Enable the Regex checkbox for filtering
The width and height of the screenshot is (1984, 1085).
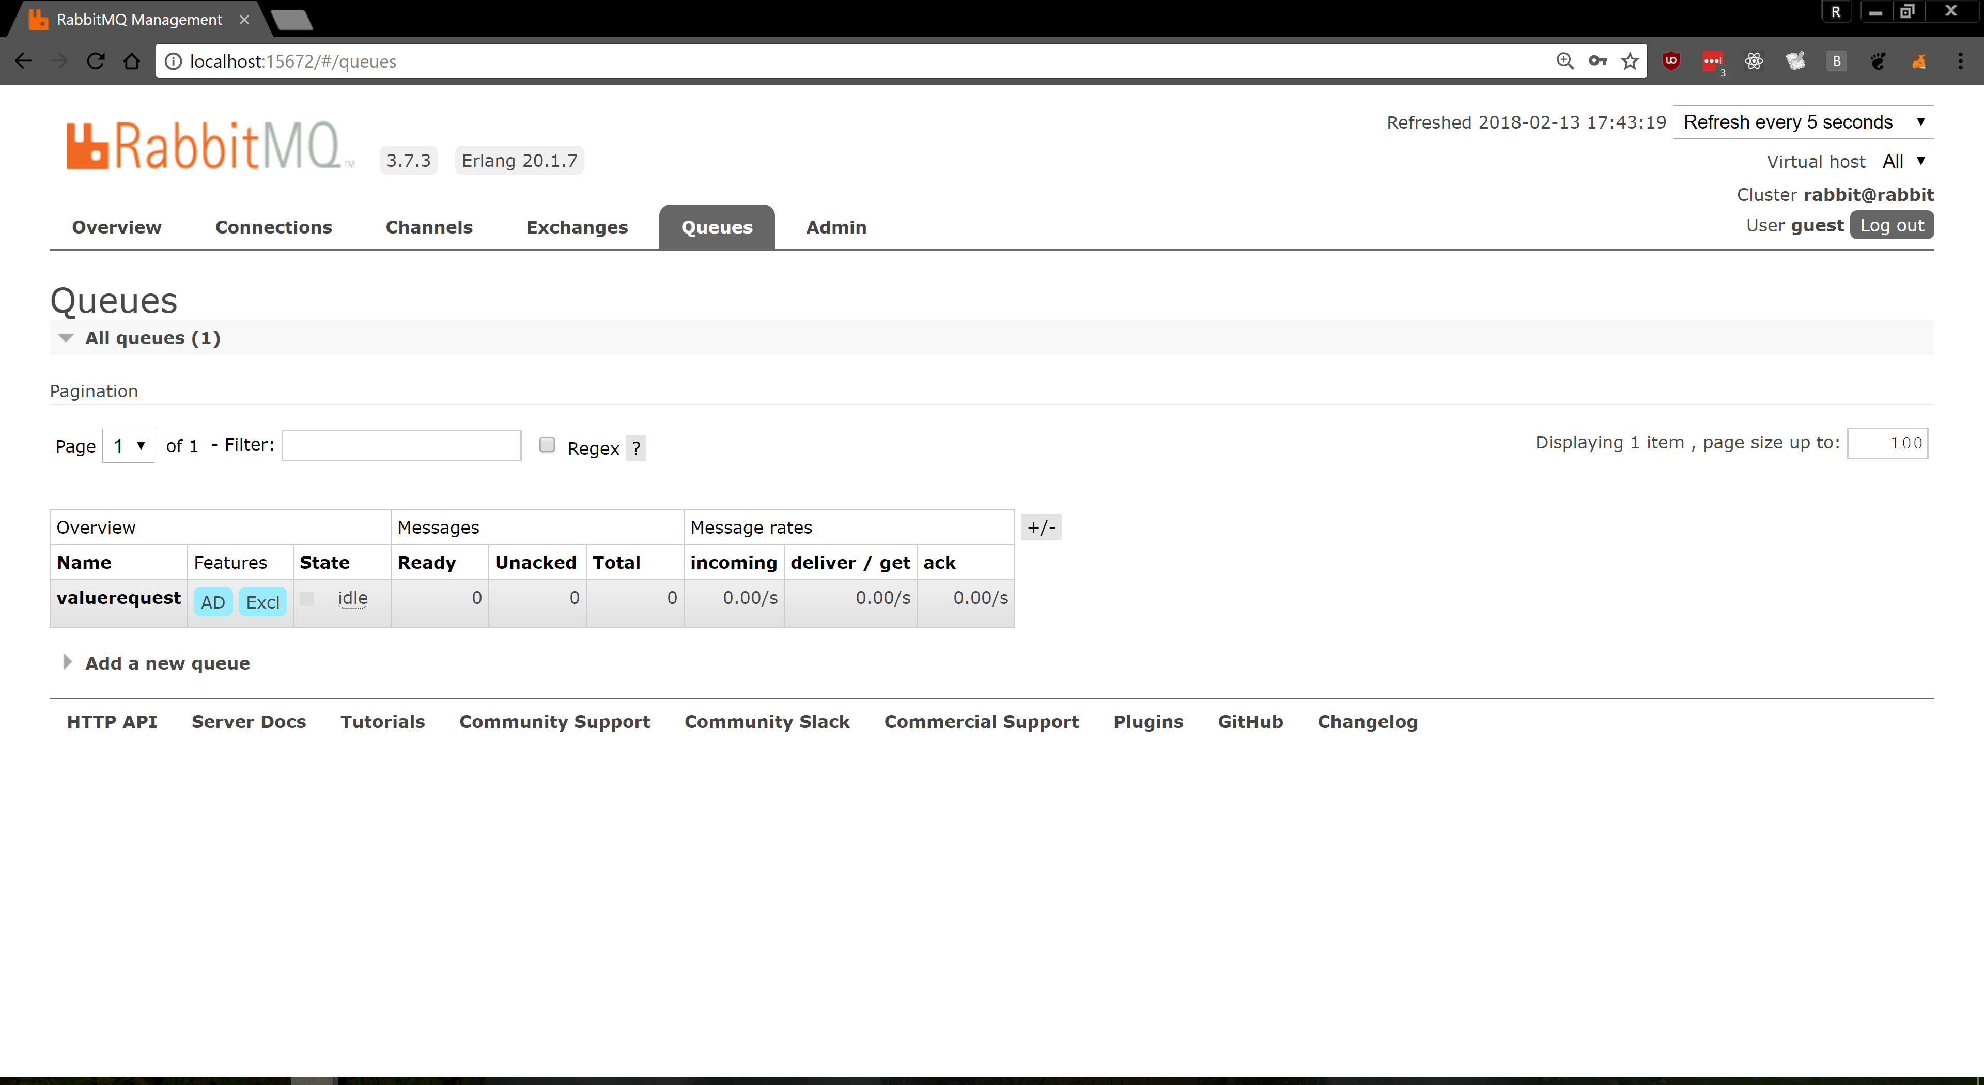(547, 445)
